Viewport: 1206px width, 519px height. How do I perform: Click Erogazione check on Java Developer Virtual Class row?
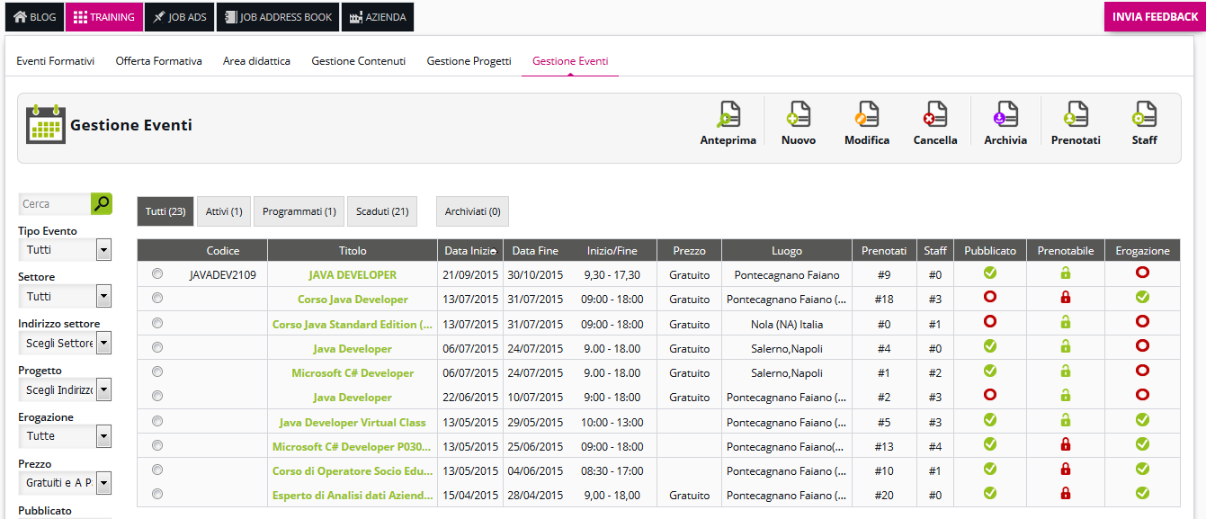tap(1143, 419)
